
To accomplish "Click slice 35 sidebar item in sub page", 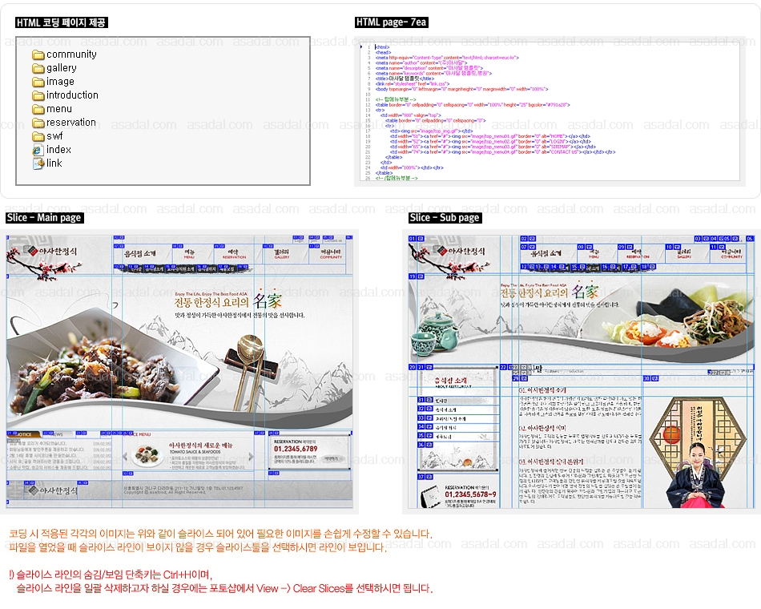I will 458,437.
